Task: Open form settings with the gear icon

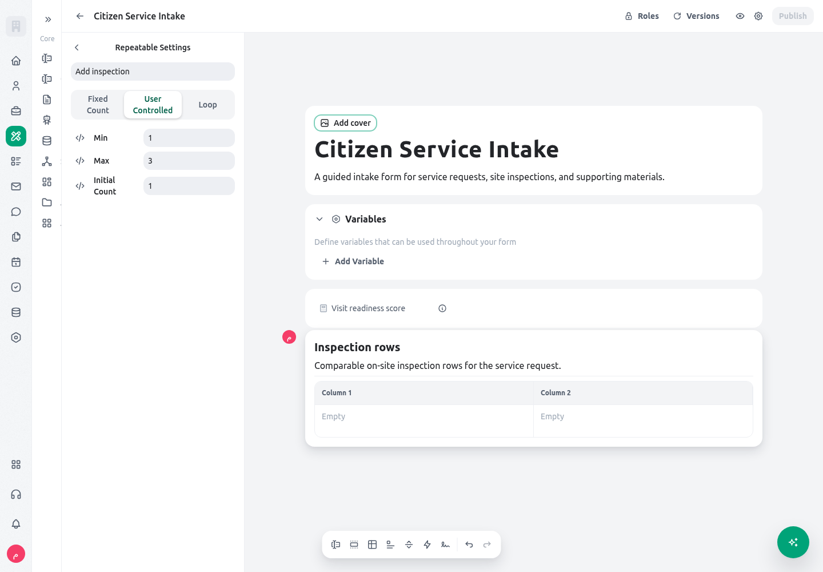Action: coord(758,16)
